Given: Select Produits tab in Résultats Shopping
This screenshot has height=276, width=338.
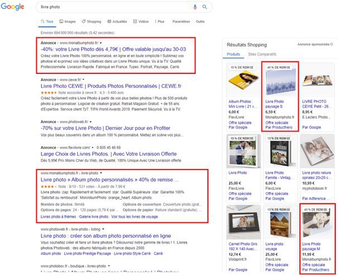Looking at the screenshot, I should pyautogui.click(x=233, y=54).
